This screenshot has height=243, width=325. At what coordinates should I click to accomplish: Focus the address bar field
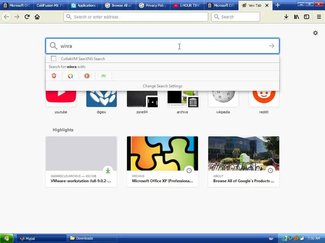click(x=136, y=17)
